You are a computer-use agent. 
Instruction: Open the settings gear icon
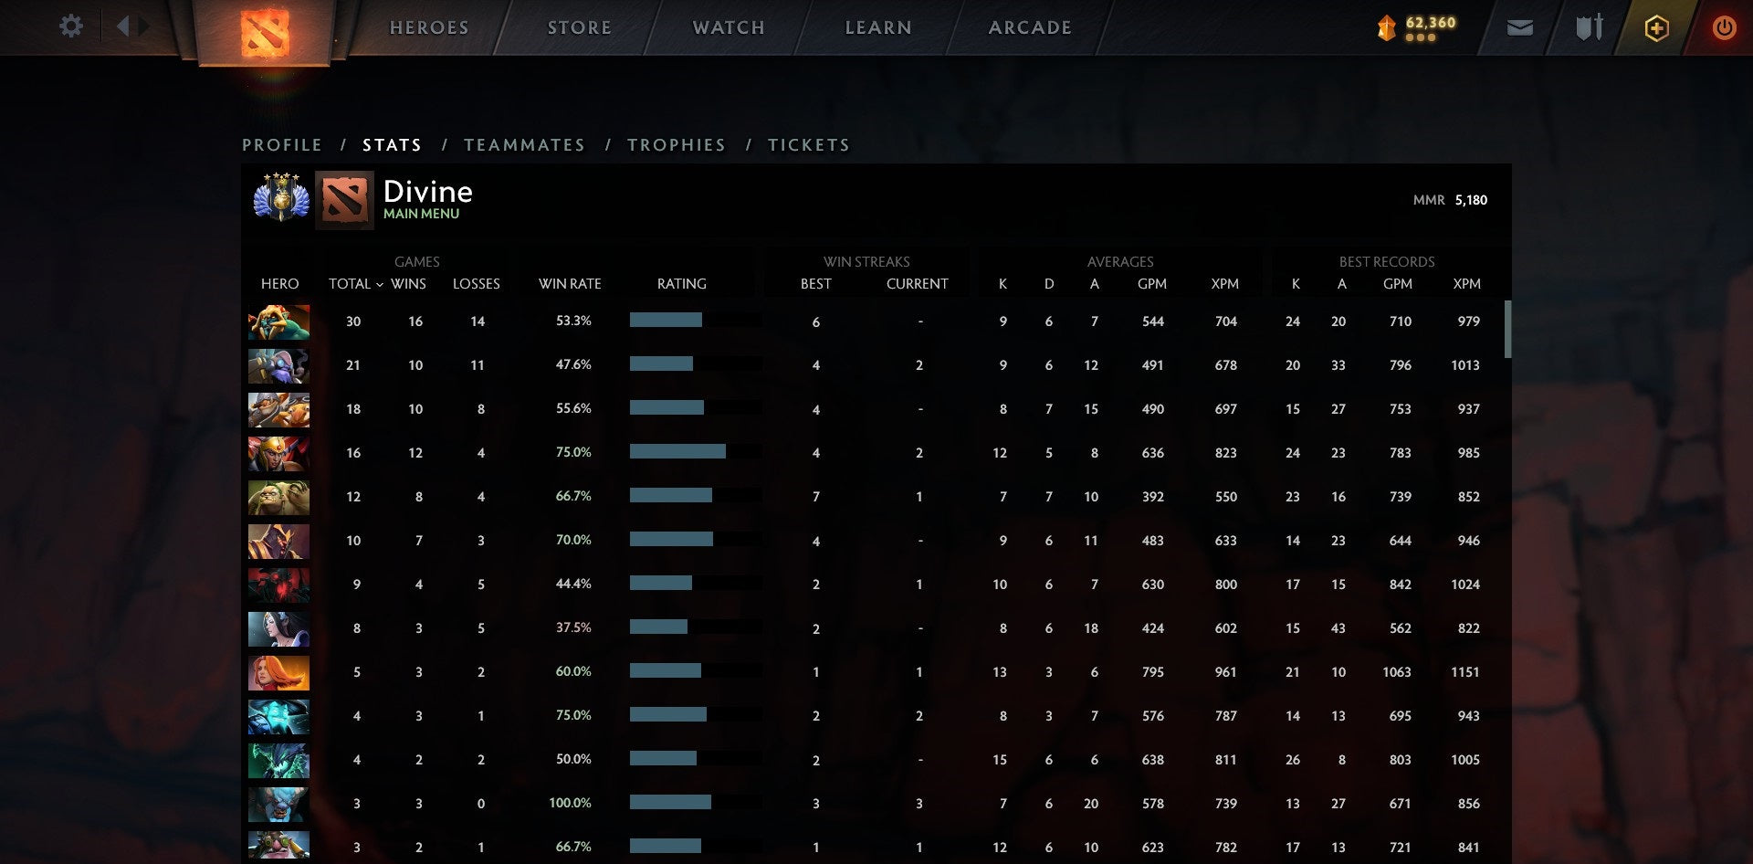click(70, 26)
